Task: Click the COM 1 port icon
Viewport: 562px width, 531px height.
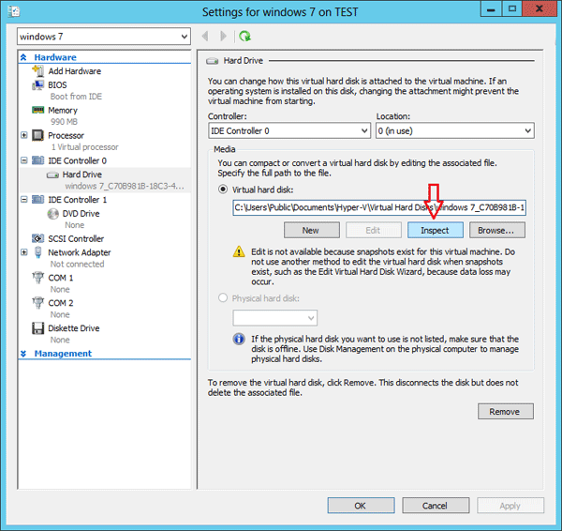Action: [38, 279]
